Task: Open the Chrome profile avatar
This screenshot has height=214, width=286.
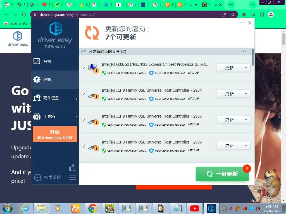Action: (271, 14)
